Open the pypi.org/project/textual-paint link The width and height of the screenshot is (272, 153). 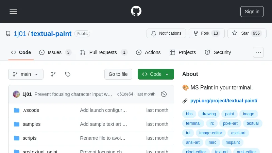tap(224, 101)
